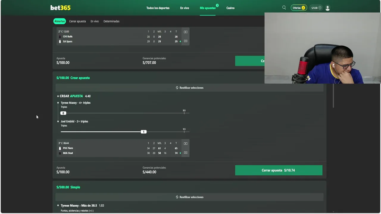
Task: Click potential winnings value S/440.00
Action: (149, 172)
